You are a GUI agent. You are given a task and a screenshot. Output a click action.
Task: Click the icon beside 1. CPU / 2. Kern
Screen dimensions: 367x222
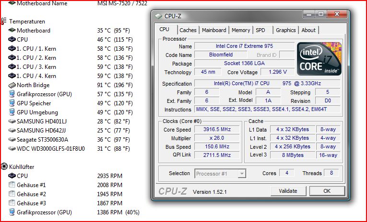click(x=12, y=58)
